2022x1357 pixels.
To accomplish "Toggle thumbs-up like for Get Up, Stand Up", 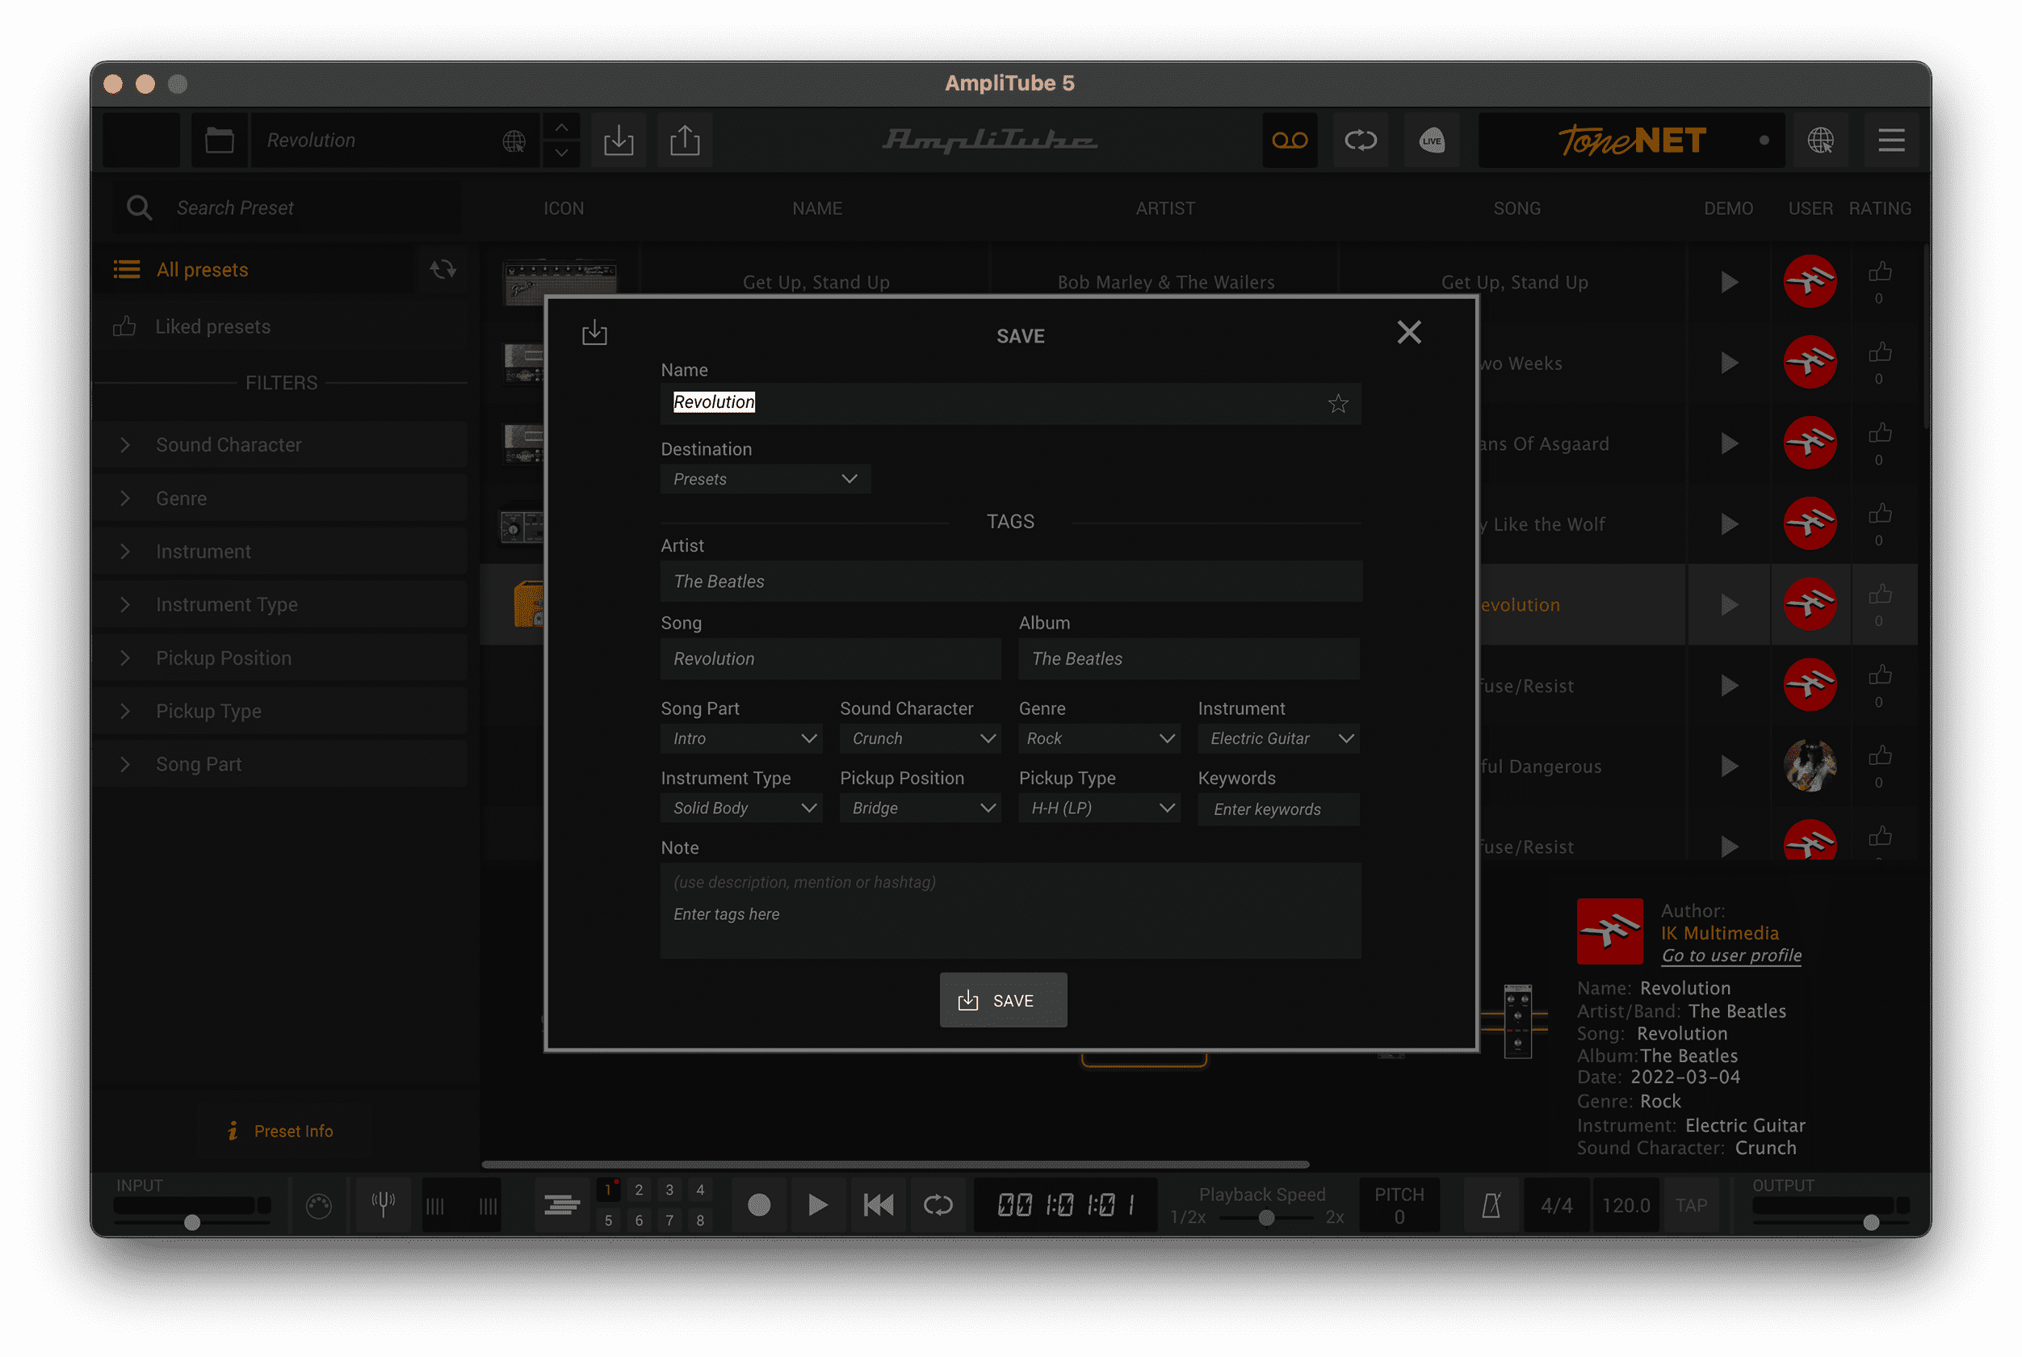I will click(x=1878, y=273).
